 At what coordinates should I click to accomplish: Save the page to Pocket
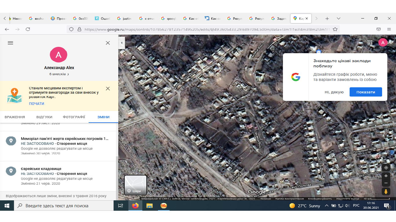pos(378,29)
